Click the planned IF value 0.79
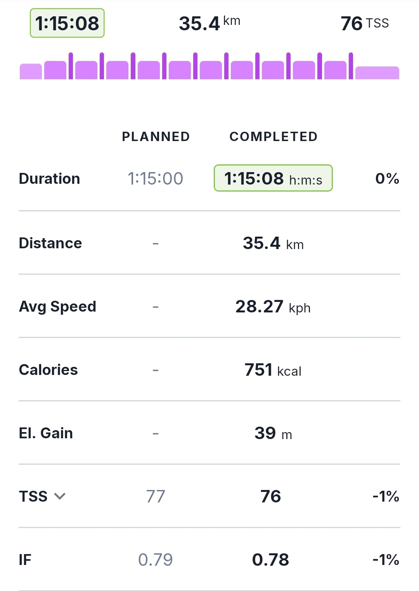Image resolution: width=419 pixels, height=591 pixels. 156,560
